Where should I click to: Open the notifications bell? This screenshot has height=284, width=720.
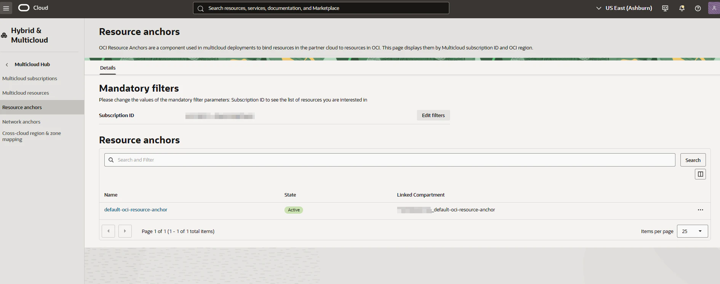pos(682,8)
